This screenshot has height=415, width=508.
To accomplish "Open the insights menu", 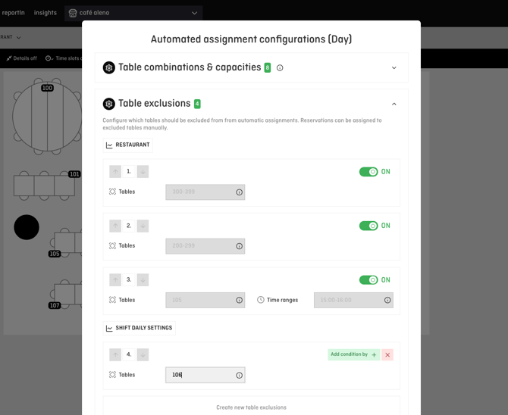I will 45,13.
